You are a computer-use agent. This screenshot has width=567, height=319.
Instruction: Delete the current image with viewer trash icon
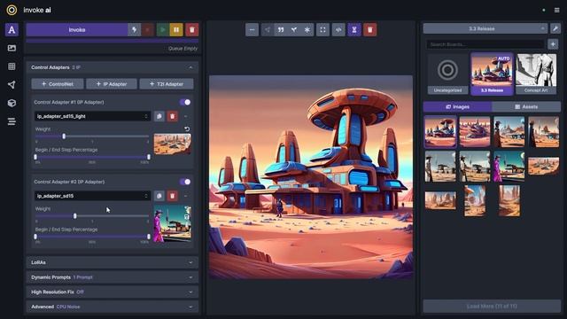point(370,29)
